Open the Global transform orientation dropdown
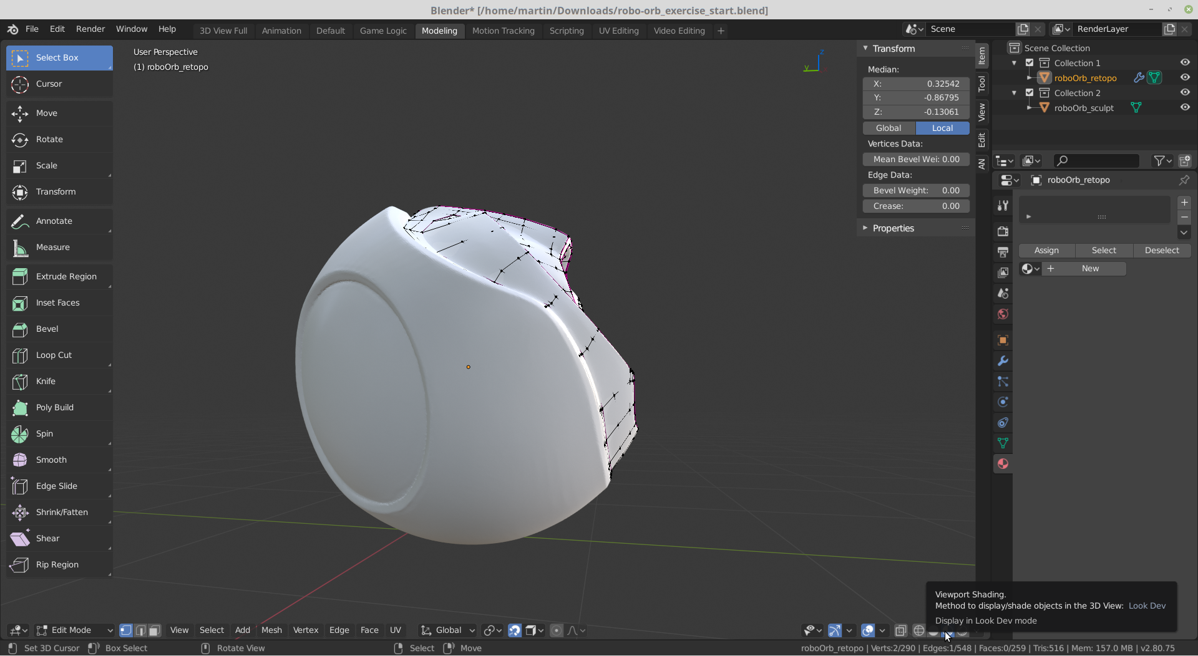Viewport: 1198px width, 656px height. click(447, 630)
